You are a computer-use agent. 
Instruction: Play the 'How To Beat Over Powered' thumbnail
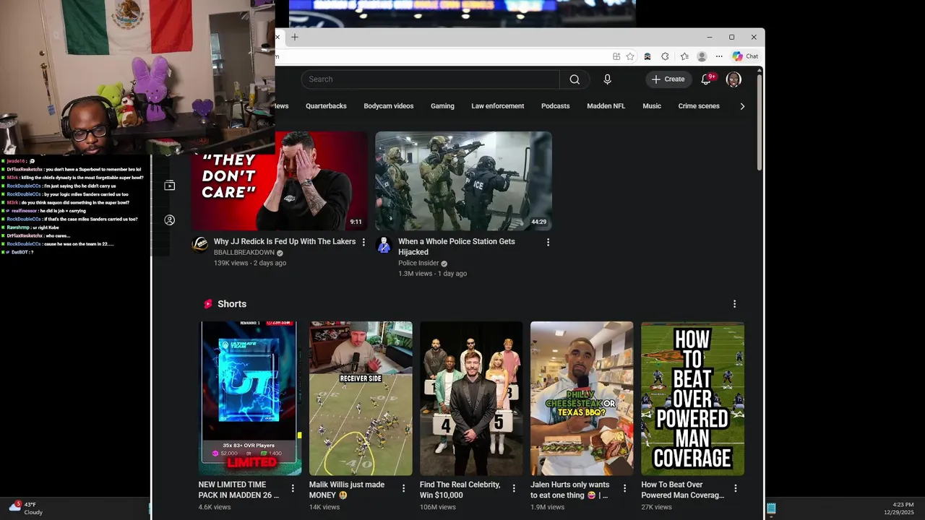click(692, 399)
